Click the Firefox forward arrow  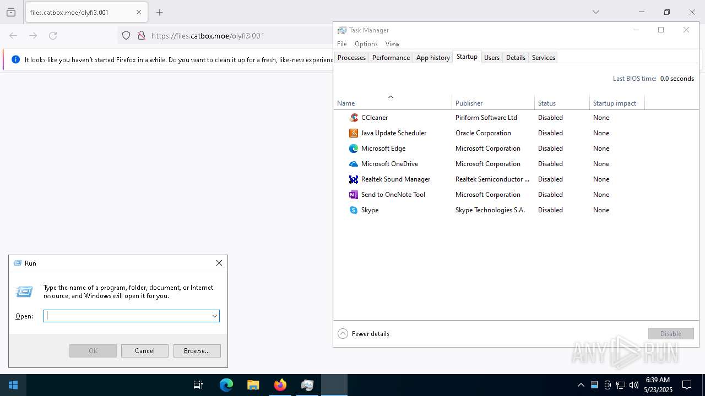(33, 36)
